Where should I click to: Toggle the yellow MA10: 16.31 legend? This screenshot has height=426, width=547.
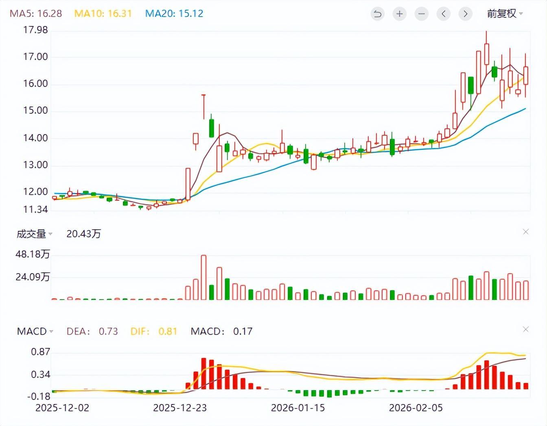click(103, 13)
